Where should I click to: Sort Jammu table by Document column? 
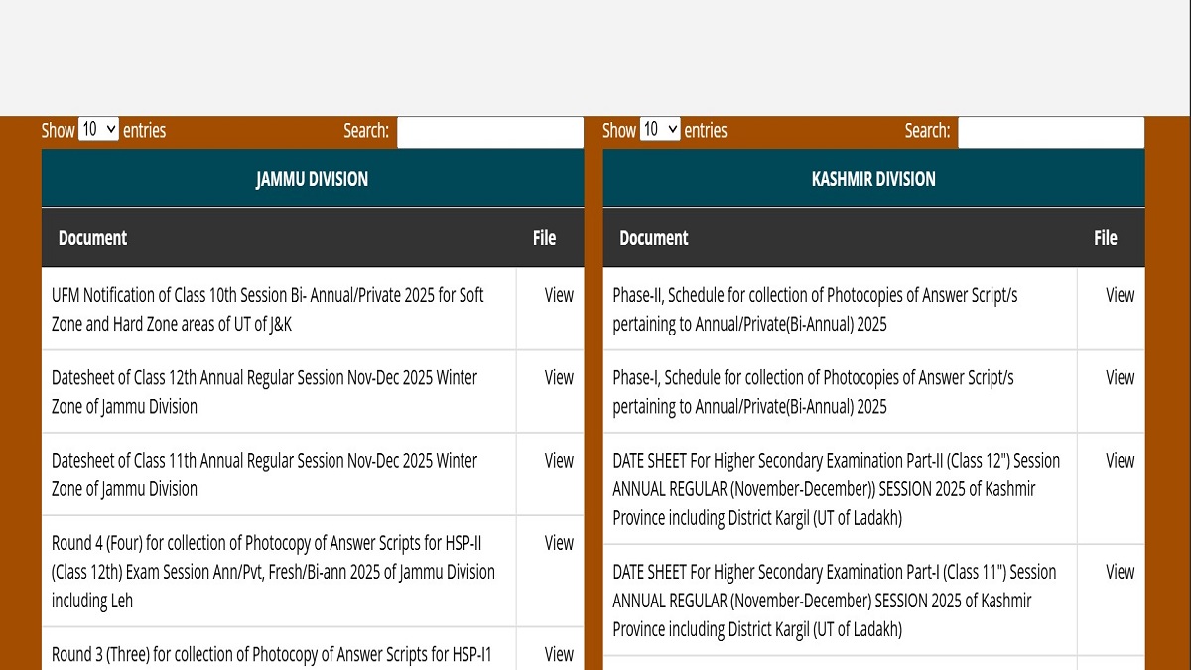pos(92,238)
